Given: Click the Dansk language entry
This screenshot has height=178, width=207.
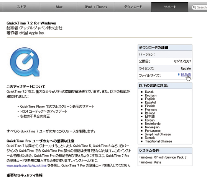Looking at the screenshot, I should point(149,92).
